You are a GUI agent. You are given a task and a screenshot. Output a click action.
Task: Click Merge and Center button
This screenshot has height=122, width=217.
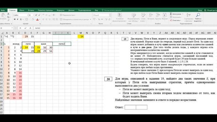75,20
